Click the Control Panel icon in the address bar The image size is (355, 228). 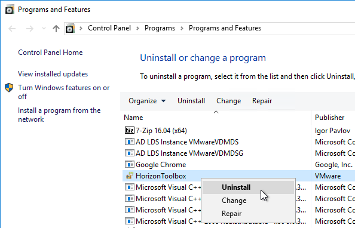[70, 29]
